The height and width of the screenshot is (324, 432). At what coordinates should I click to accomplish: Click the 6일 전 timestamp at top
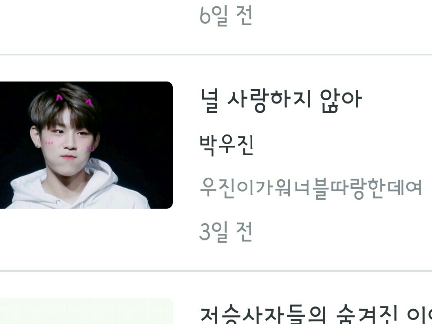coord(225,15)
